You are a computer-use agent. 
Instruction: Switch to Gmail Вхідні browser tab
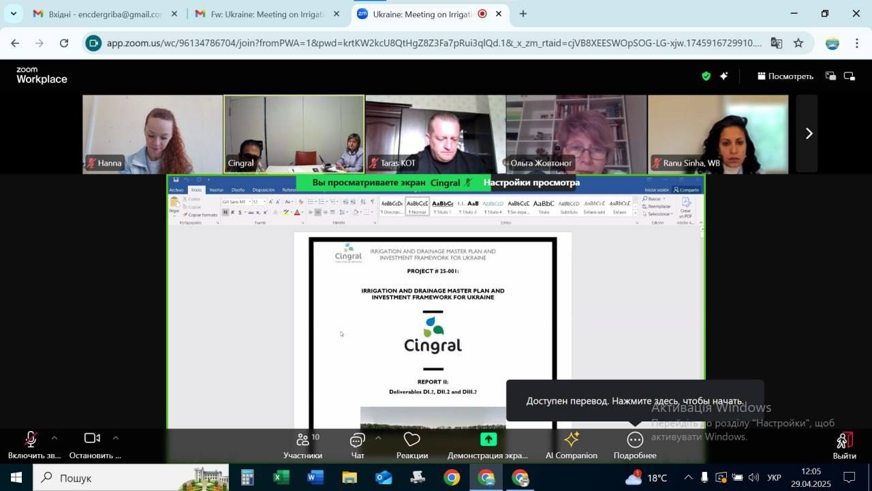pyautogui.click(x=106, y=14)
